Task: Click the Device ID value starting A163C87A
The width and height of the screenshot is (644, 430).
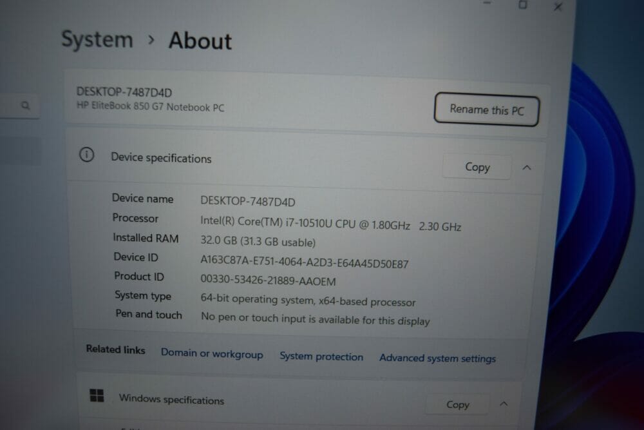Action: [x=305, y=262]
